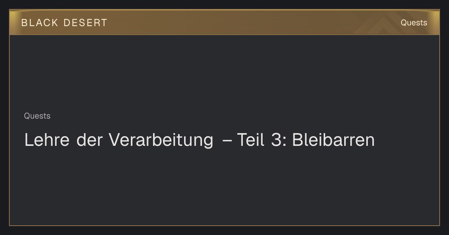Open Quests link in the gold header
449x235 pixels.
point(414,23)
